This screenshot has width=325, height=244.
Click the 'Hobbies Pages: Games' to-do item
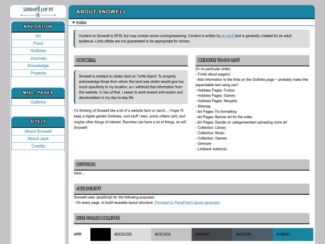tap(215, 96)
